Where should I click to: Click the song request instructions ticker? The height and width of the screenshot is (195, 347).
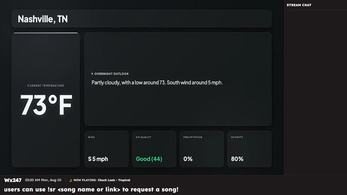(91, 189)
